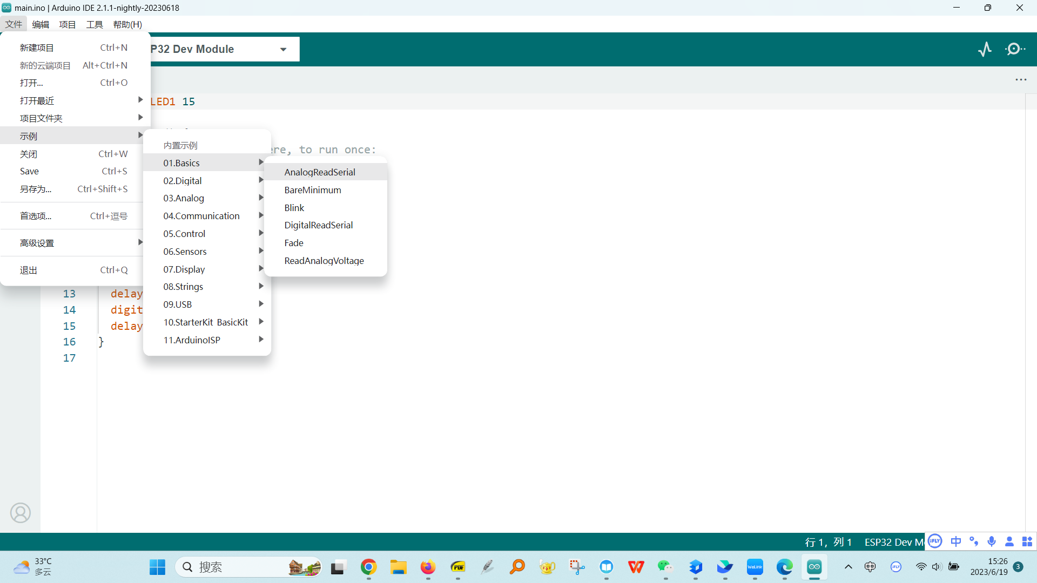Open the 帮助(H) menu
The image size is (1037, 583).
click(127, 24)
